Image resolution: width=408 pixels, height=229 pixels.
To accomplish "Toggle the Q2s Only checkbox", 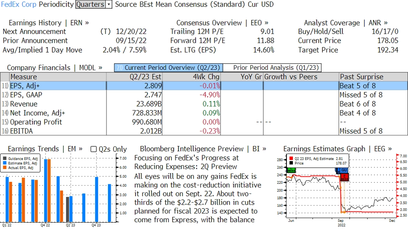I will pos(93,149).
